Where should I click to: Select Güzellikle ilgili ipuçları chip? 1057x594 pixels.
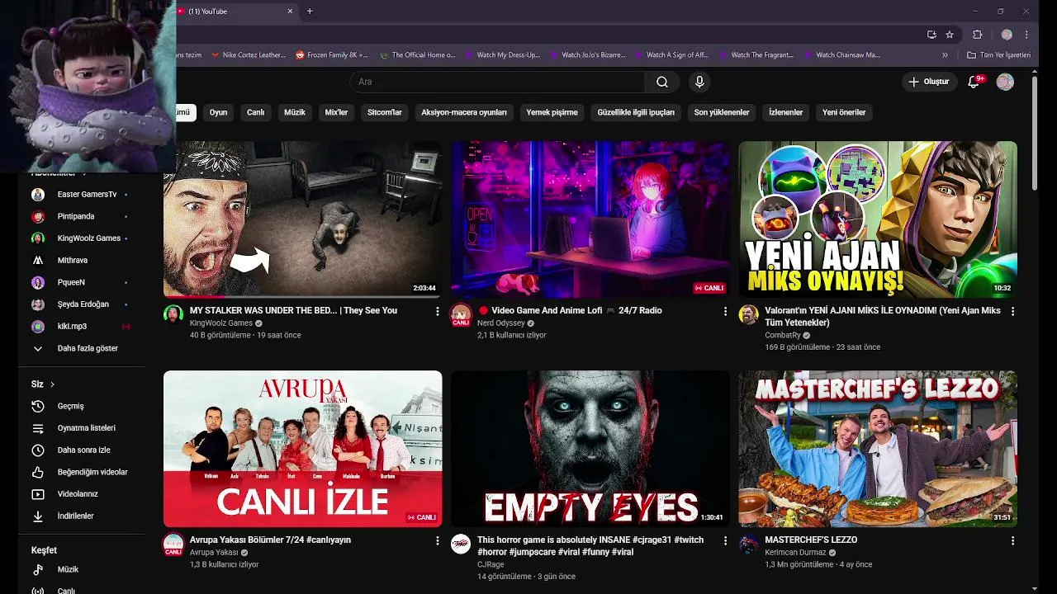click(x=636, y=112)
